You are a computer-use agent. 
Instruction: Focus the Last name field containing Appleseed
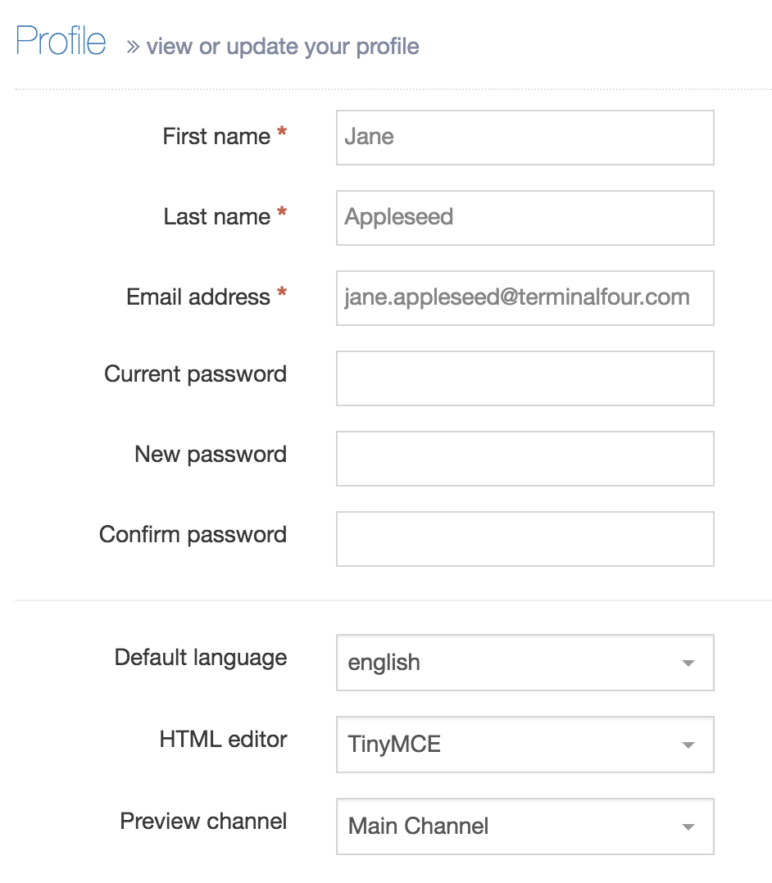coord(525,218)
